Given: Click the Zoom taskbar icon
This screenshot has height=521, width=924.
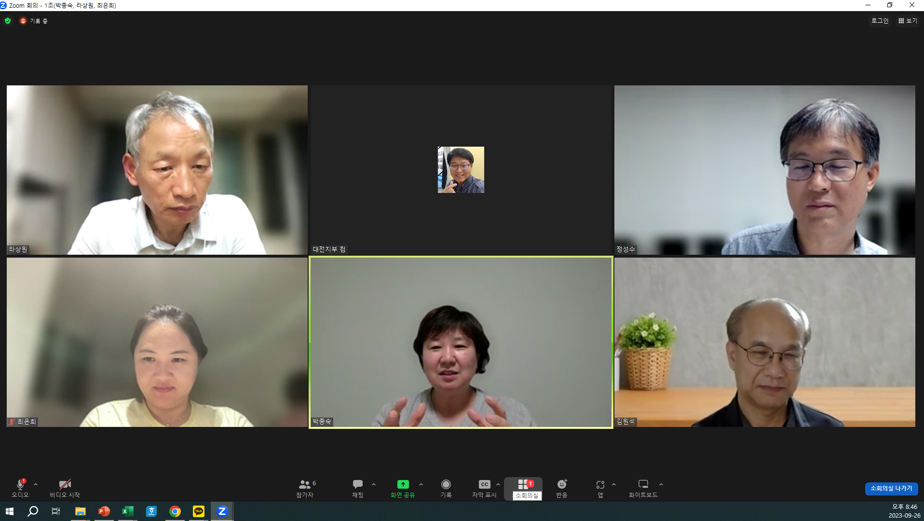Looking at the screenshot, I should click(x=222, y=511).
